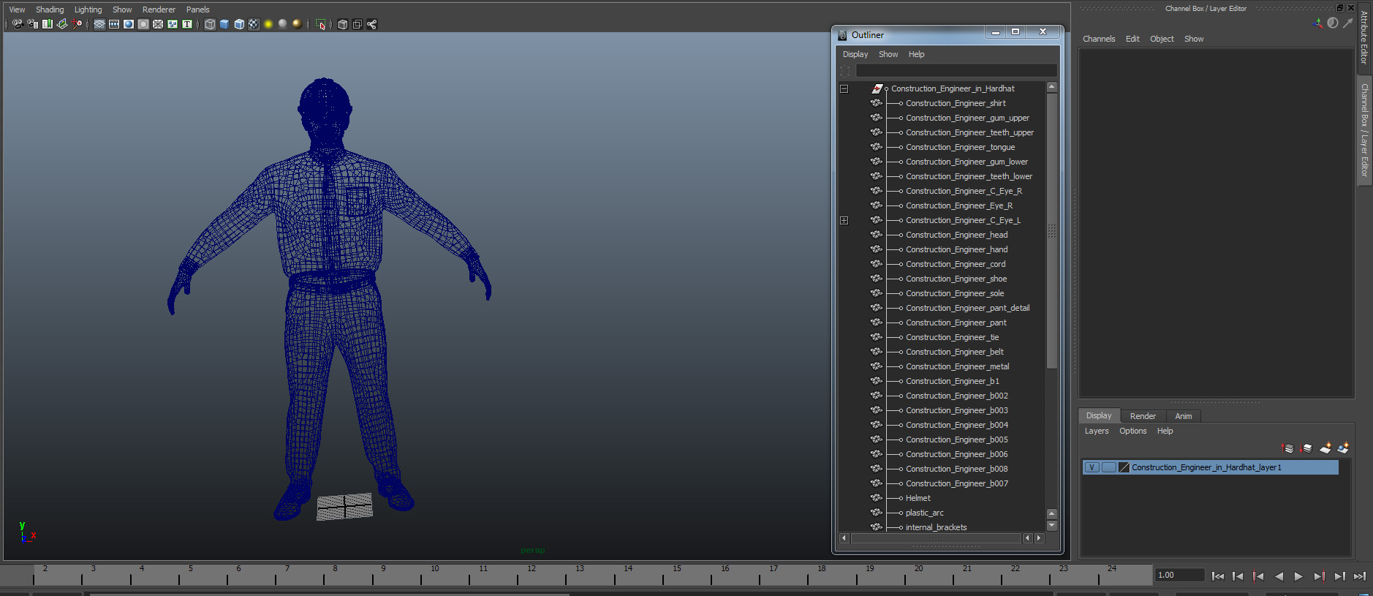The height and width of the screenshot is (596, 1373).
Task: Open the Layers menu
Action: click(1097, 431)
